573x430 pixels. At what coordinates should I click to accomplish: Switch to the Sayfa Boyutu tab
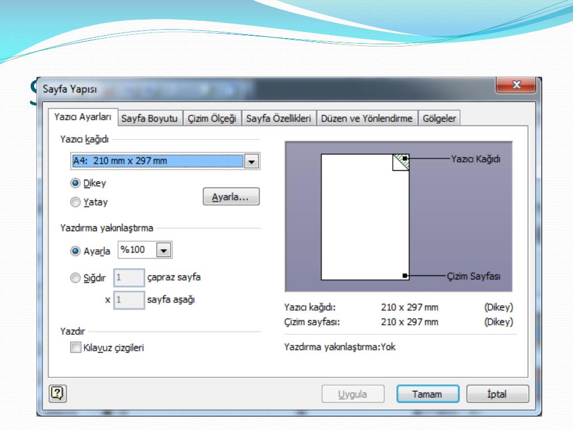[x=149, y=119]
